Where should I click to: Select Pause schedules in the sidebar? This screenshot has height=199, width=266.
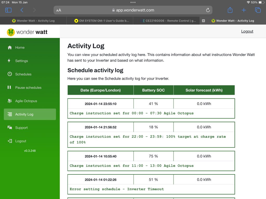(28, 88)
